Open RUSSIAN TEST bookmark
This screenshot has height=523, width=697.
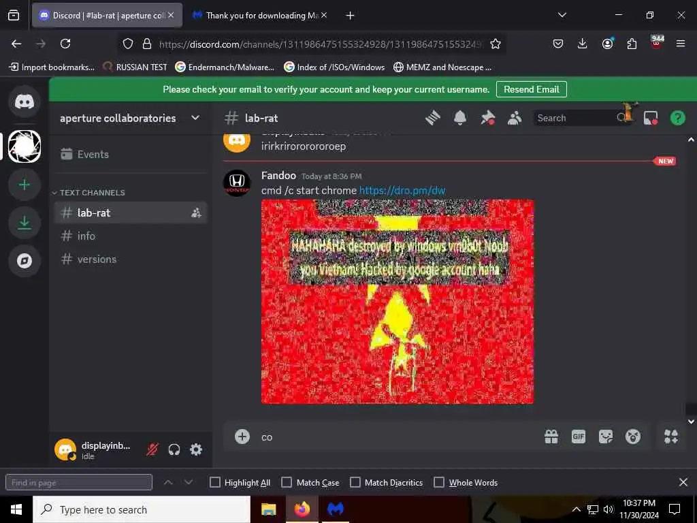[135, 67]
